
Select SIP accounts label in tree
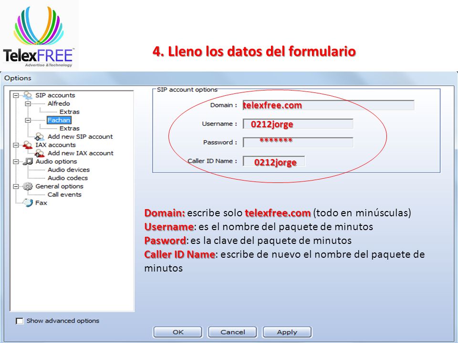point(55,95)
